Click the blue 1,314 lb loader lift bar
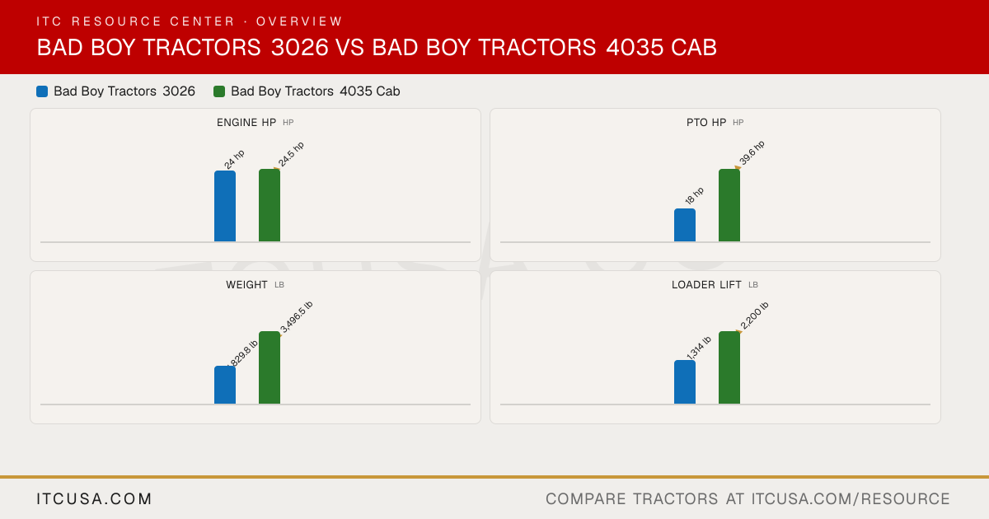 [685, 381]
